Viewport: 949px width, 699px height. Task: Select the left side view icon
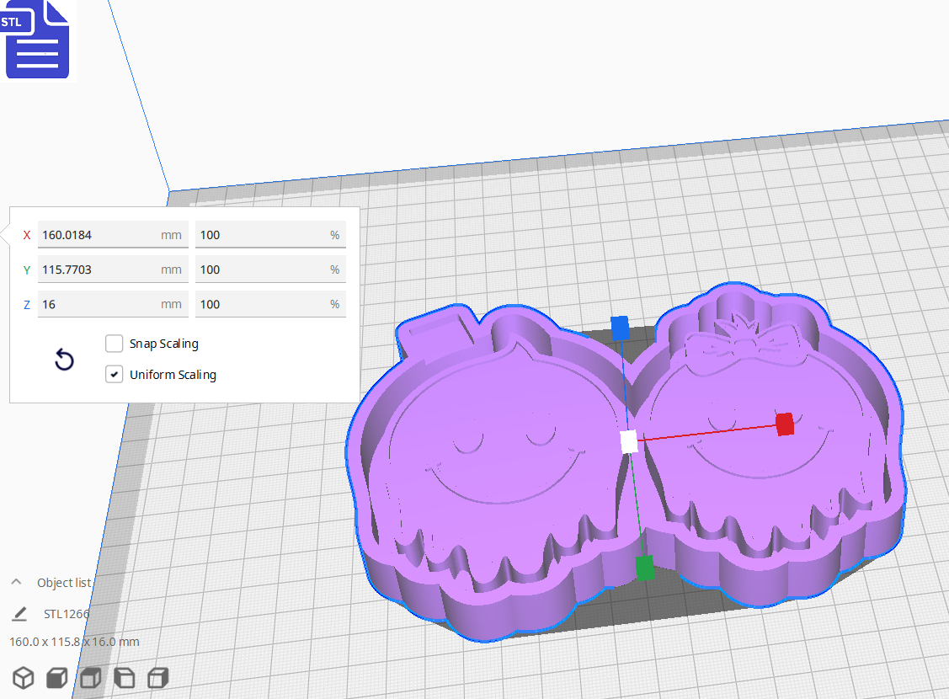(124, 677)
